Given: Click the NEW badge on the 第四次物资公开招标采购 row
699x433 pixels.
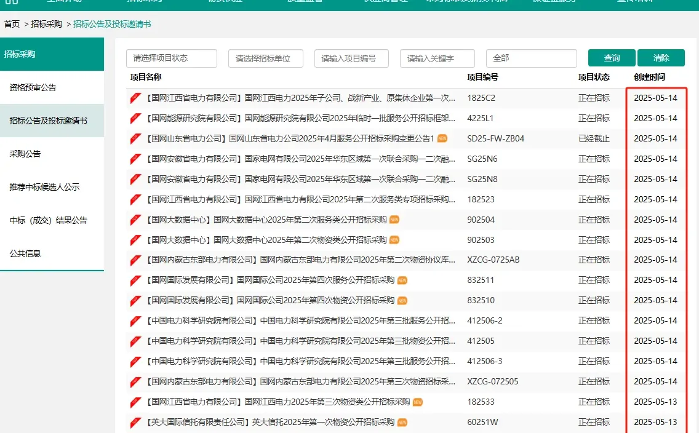Looking at the screenshot, I should [x=402, y=301].
